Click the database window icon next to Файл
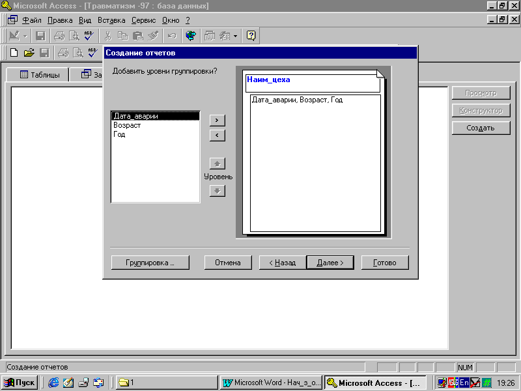Viewport: 521px width, 391px height. 12,20
